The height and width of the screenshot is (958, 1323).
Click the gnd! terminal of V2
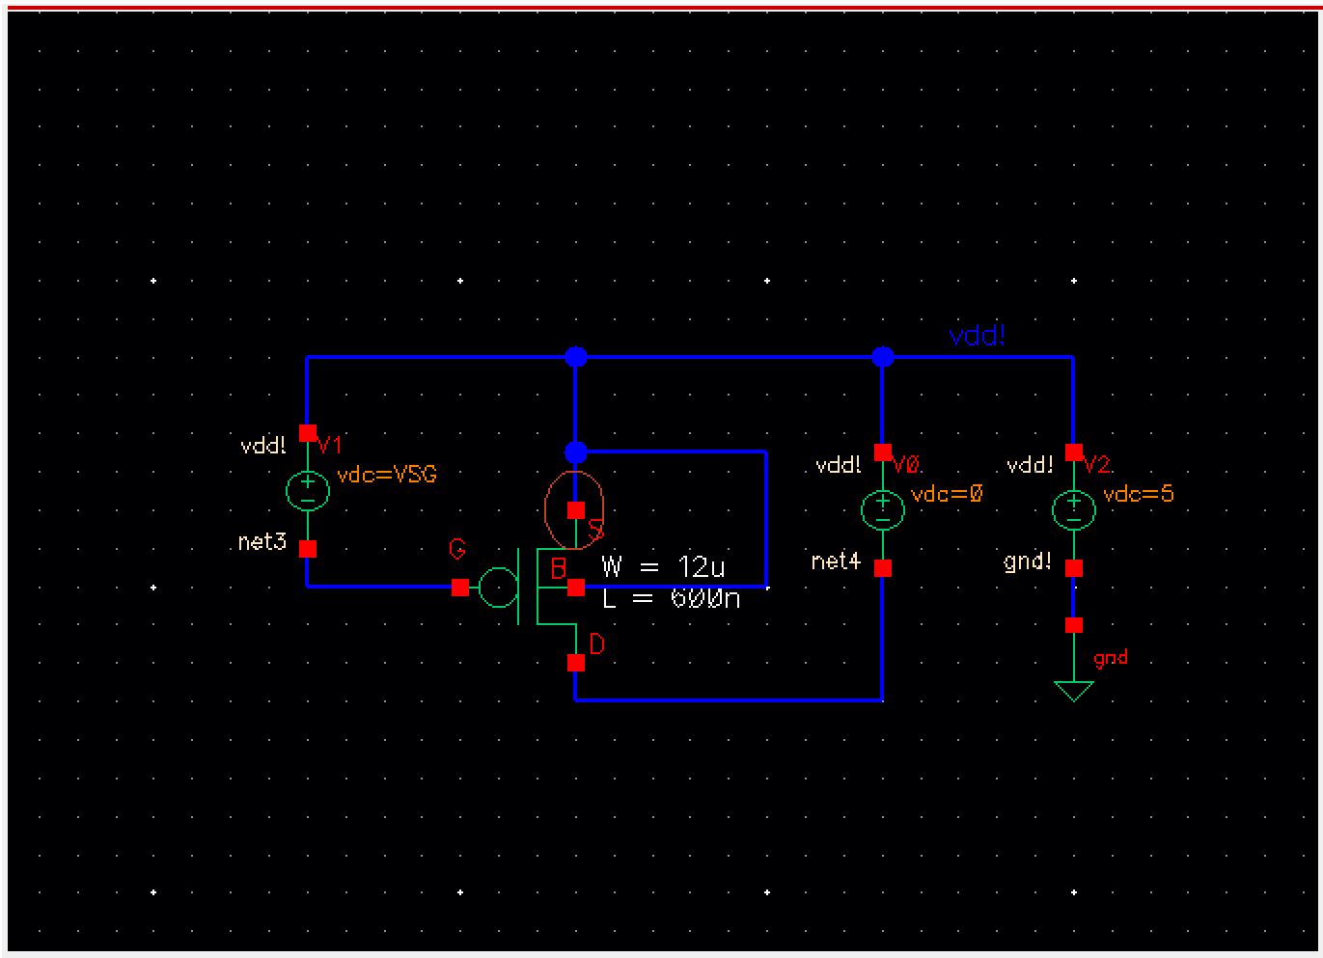[x=1074, y=568]
